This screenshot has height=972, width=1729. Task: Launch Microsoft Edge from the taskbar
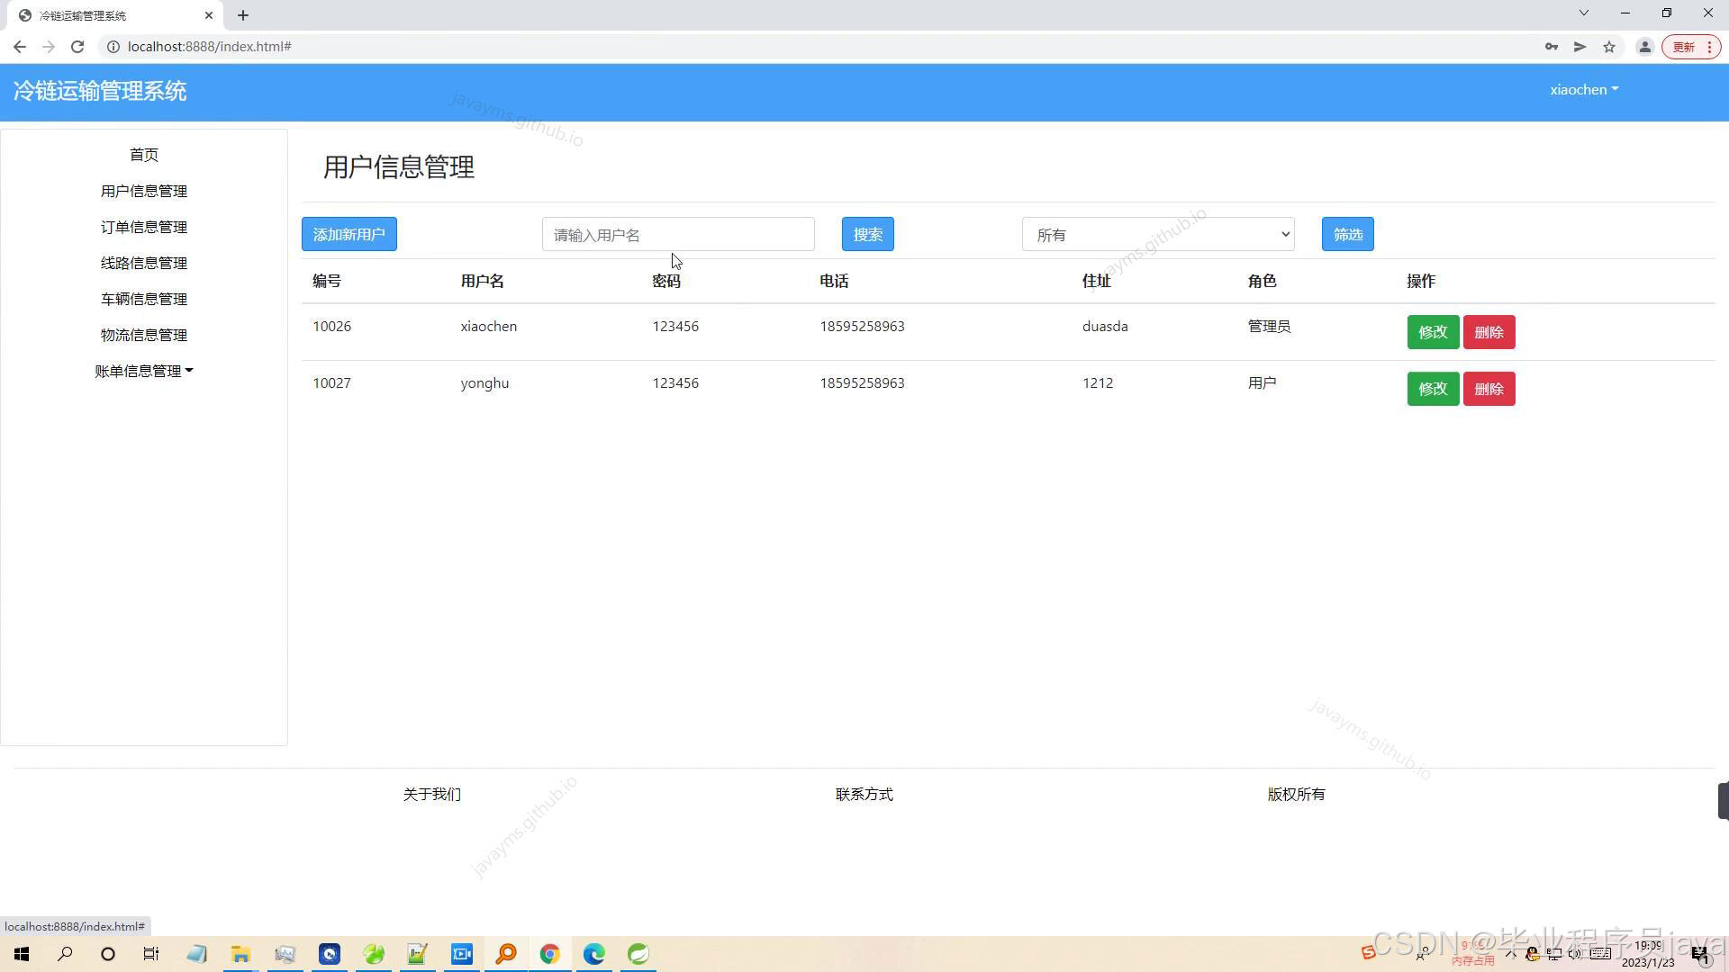click(593, 954)
